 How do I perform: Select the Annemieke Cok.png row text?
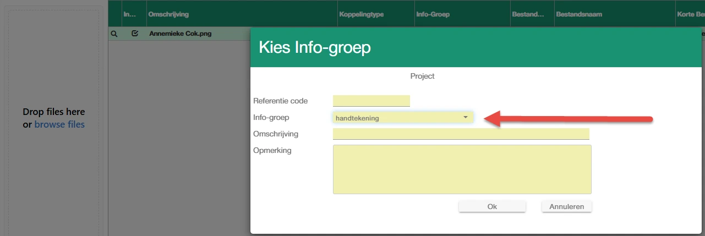(x=180, y=34)
